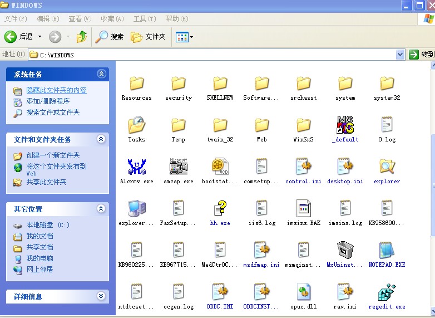
Task: Collapse the 文件和文件夹任务 panel
Action: [x=101, y=139]
